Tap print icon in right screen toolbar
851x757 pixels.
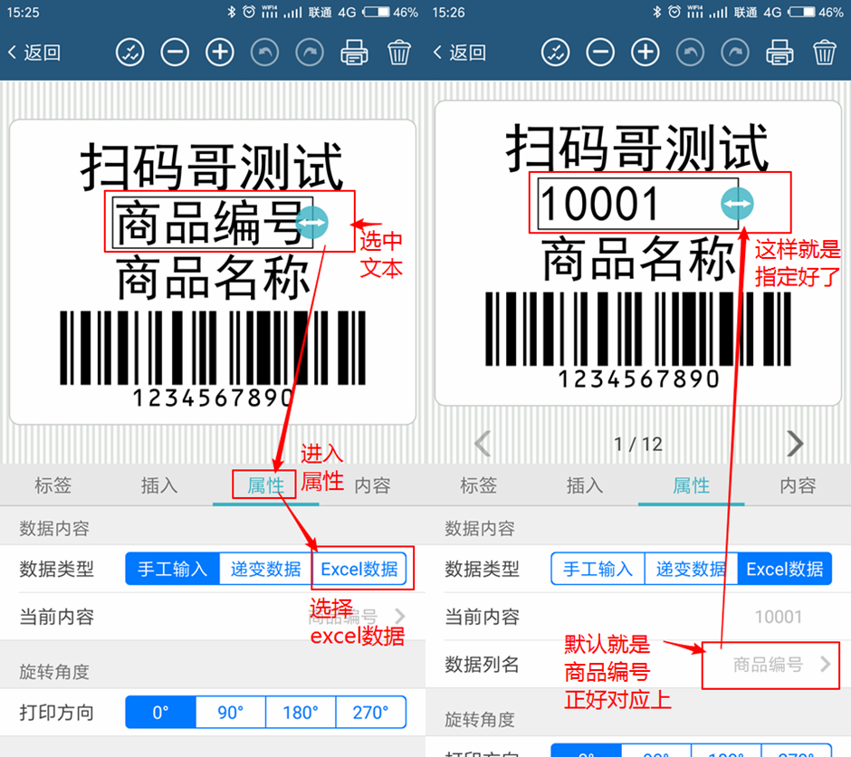pos(779,53)
